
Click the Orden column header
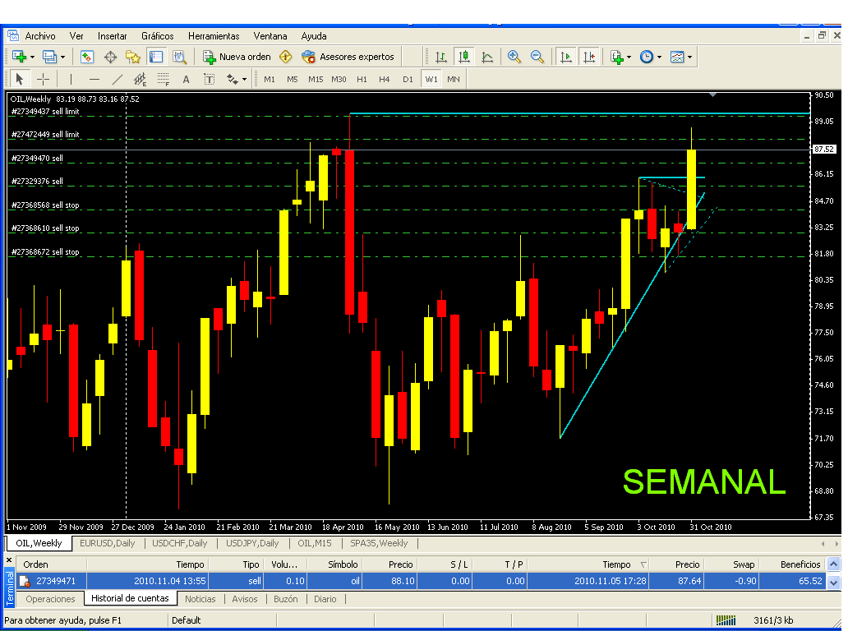(52, 564)
